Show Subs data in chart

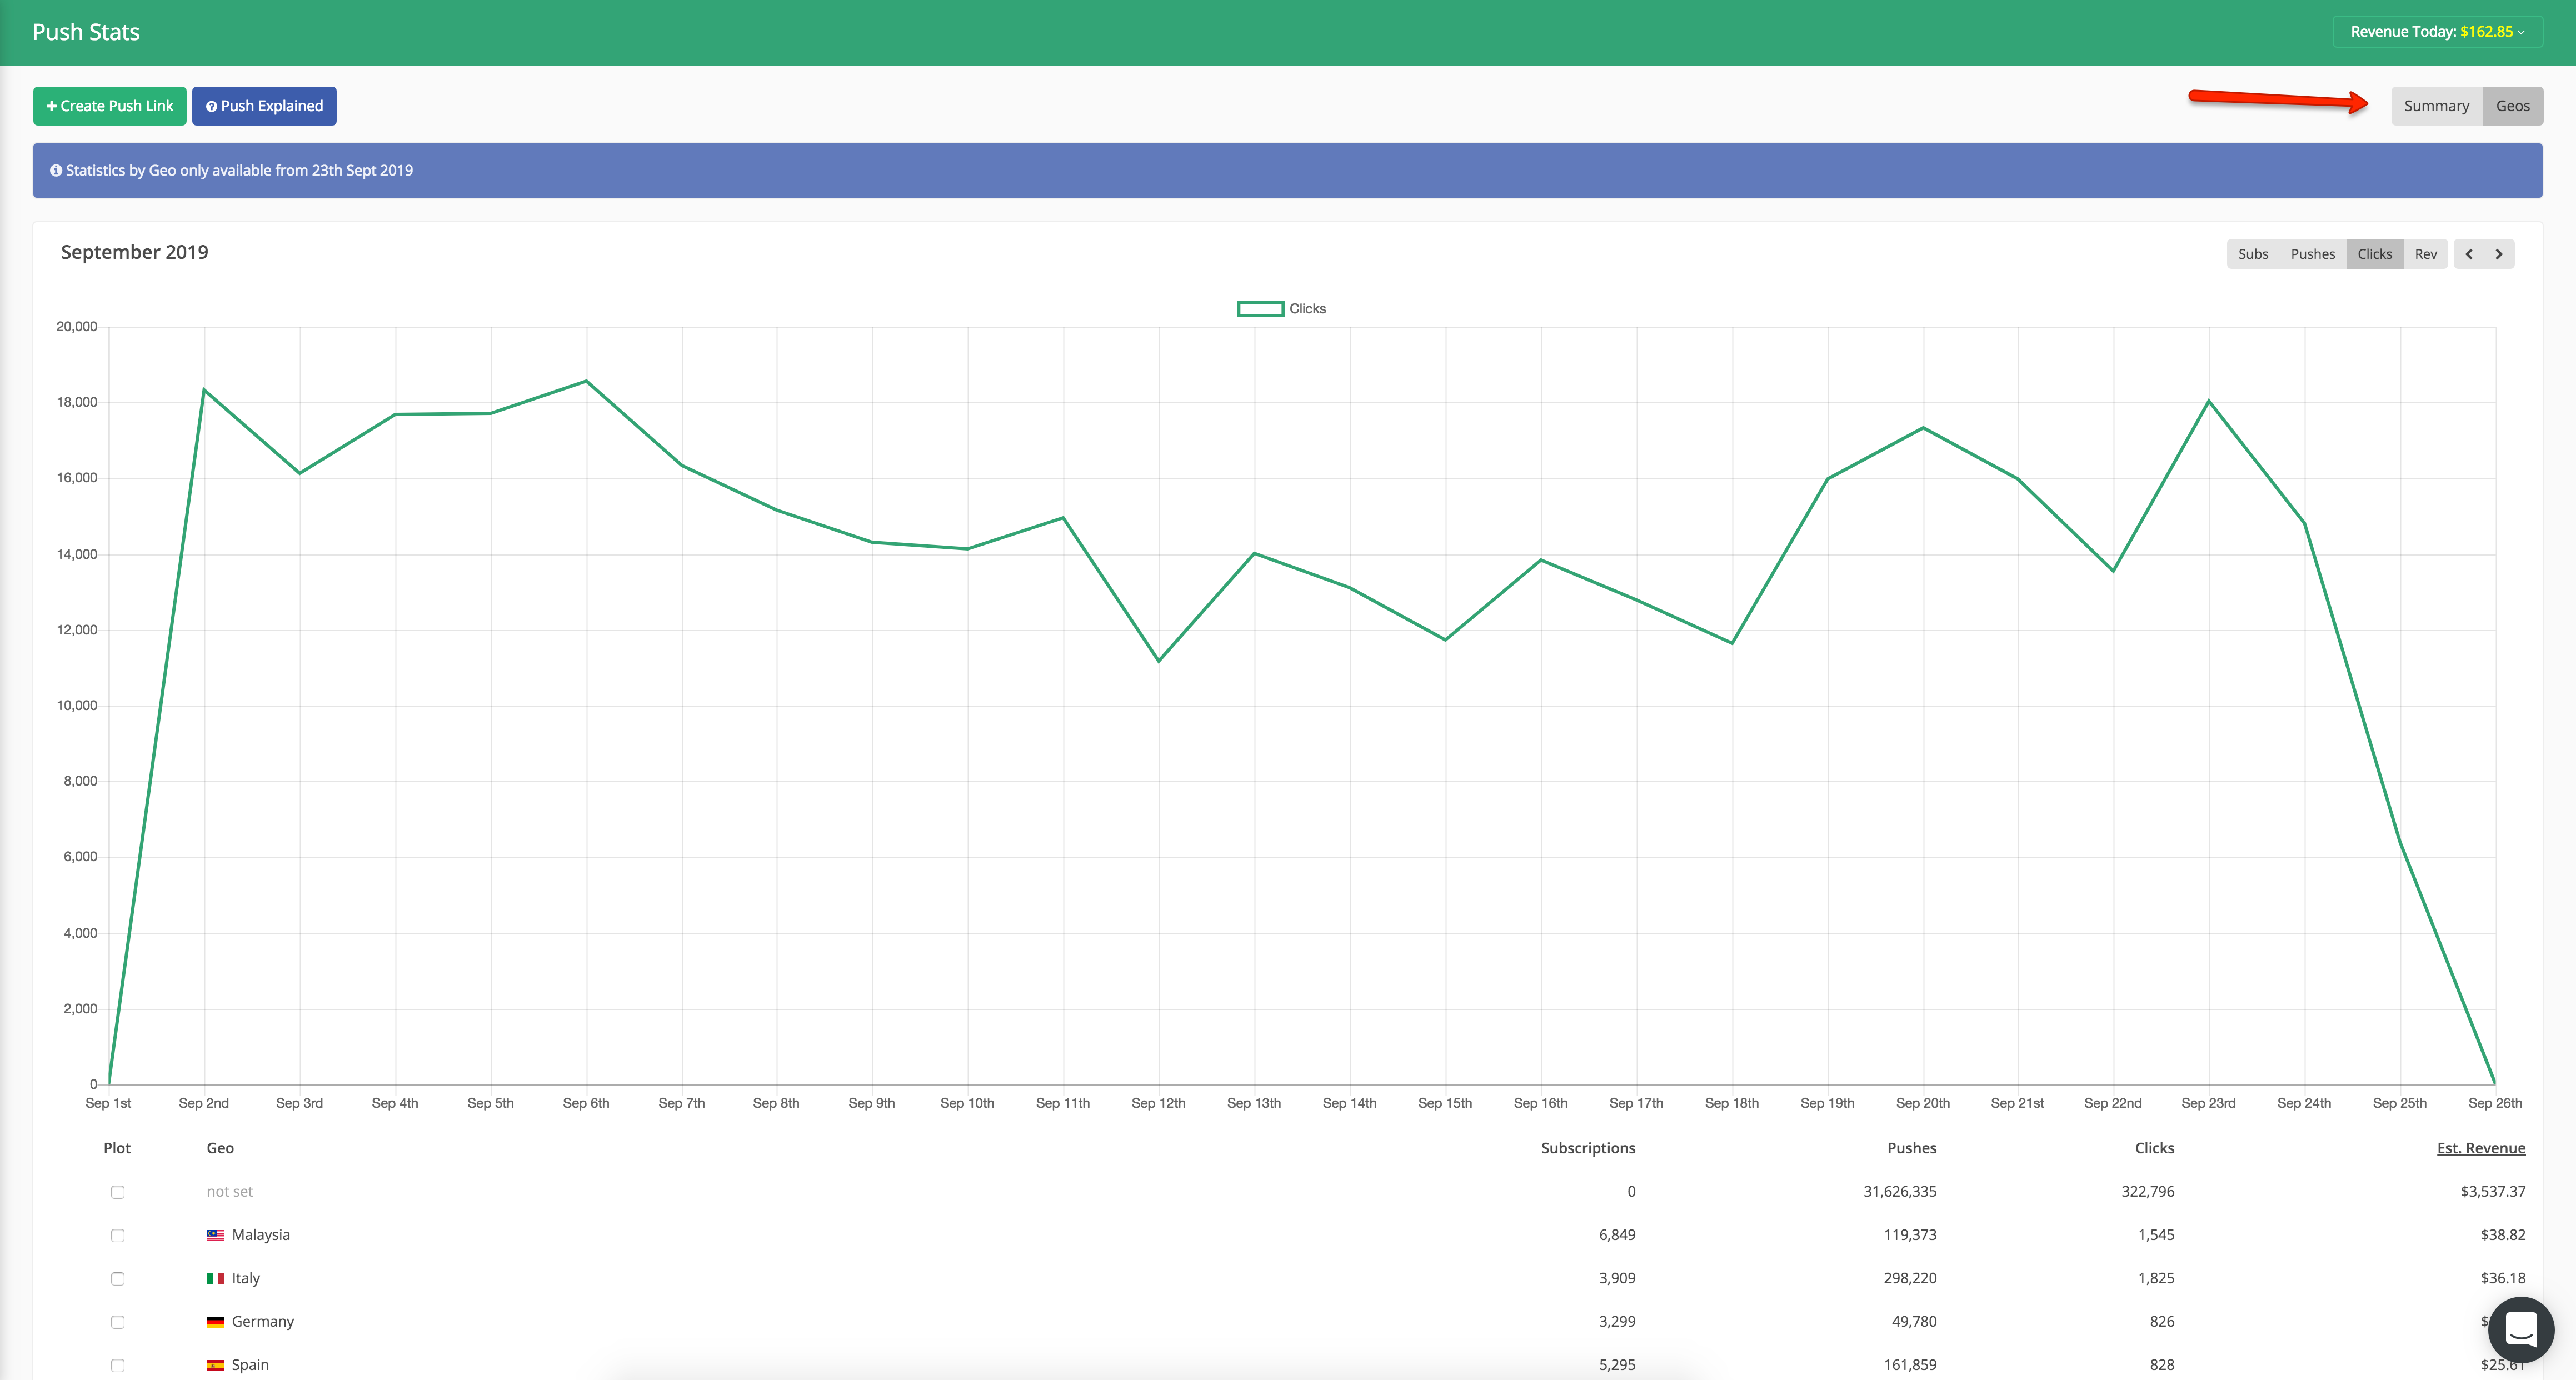[2253, 254]
